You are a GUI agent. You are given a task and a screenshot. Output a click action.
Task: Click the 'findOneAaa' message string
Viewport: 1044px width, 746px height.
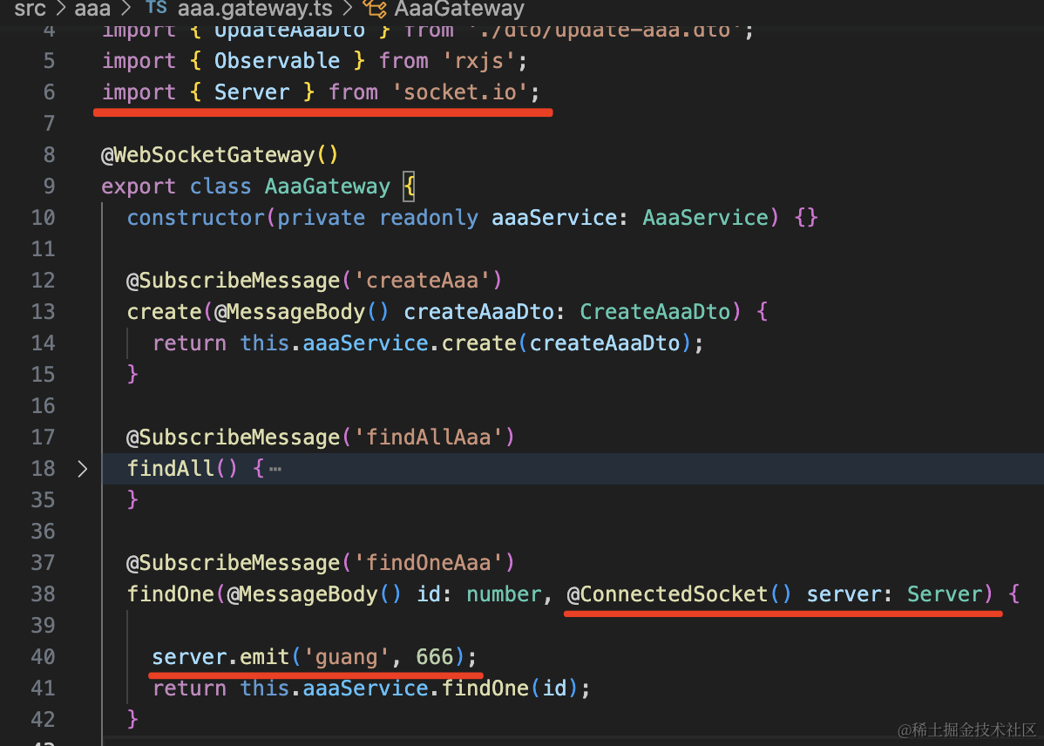click(433, 563)
